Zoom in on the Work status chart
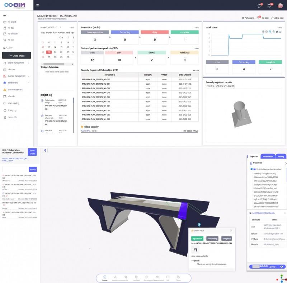 click(263, 32)
